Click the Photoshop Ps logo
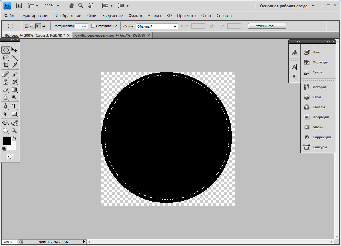Screen dimensions: 341x246 7,6
